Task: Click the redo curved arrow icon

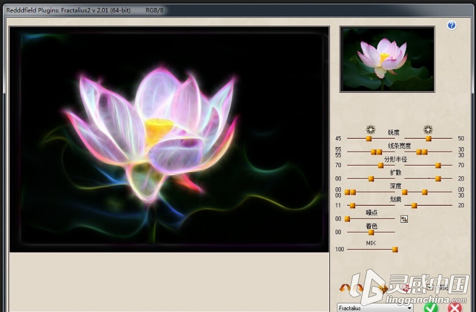Action: pyautogui.click(x=359, y=287)
